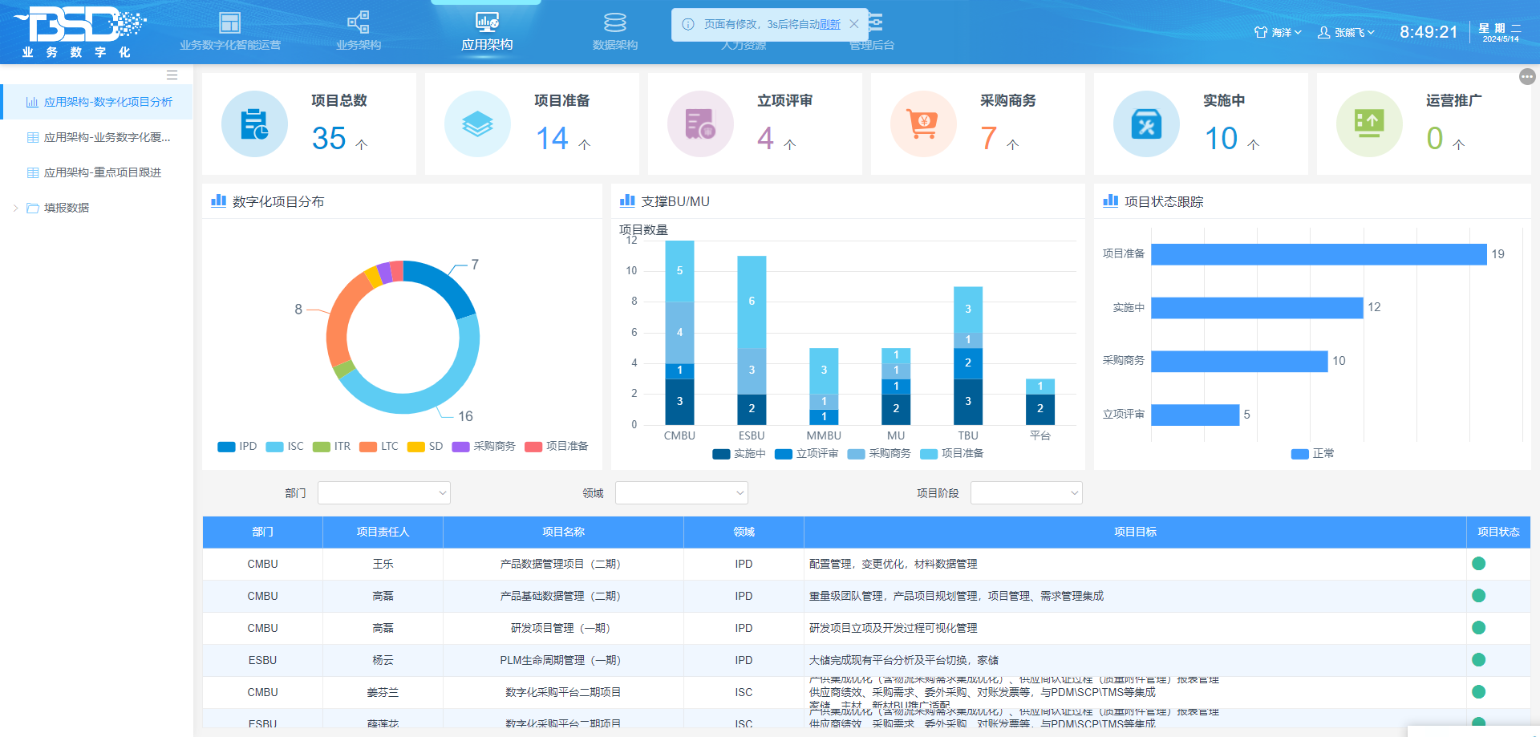This screenshot has width=1540, height=737.
Task: Click the 采购商务 horizontal bar showing 10
Action: pyautogui.click(x=1239, y=361)
